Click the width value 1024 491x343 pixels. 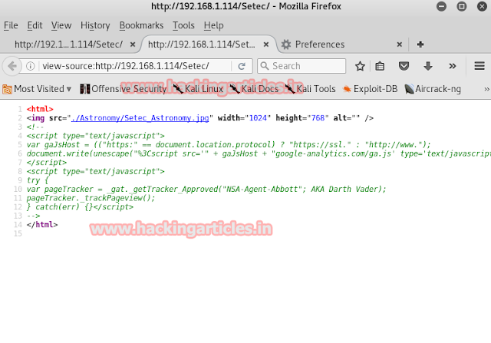[x=258, y=118]
